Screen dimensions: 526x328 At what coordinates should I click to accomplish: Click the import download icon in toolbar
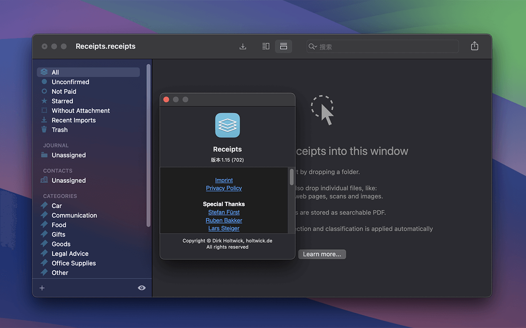pyautogui.click(x=243, y=46)
